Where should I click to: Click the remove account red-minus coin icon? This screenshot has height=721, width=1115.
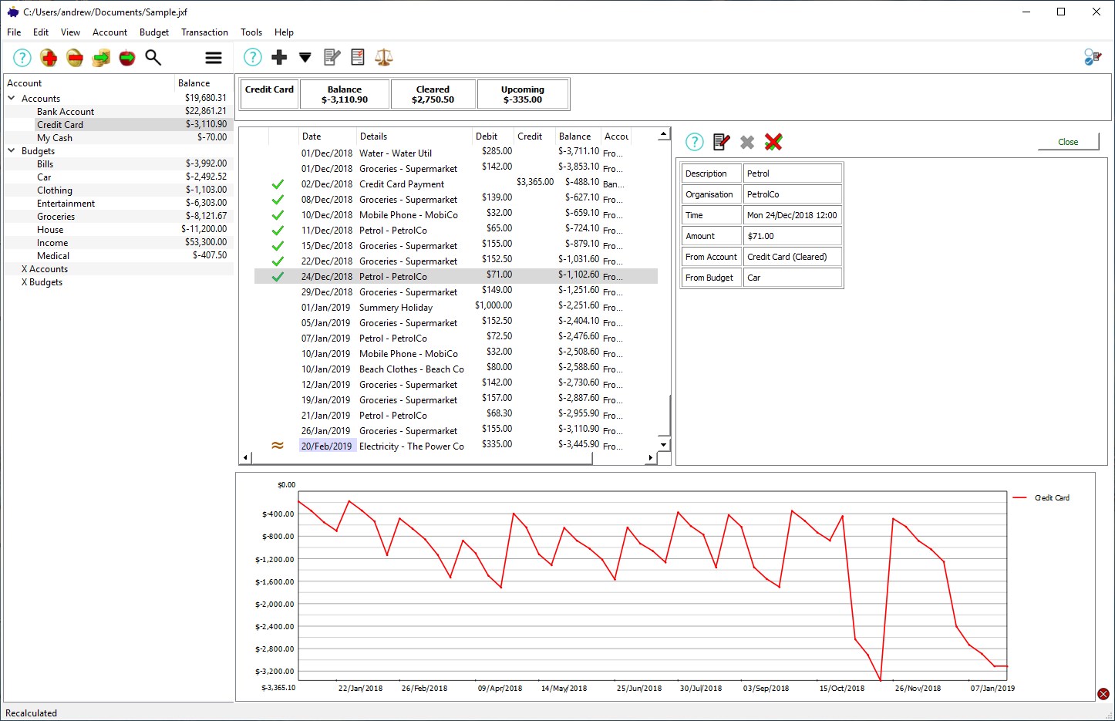(75, 58)
